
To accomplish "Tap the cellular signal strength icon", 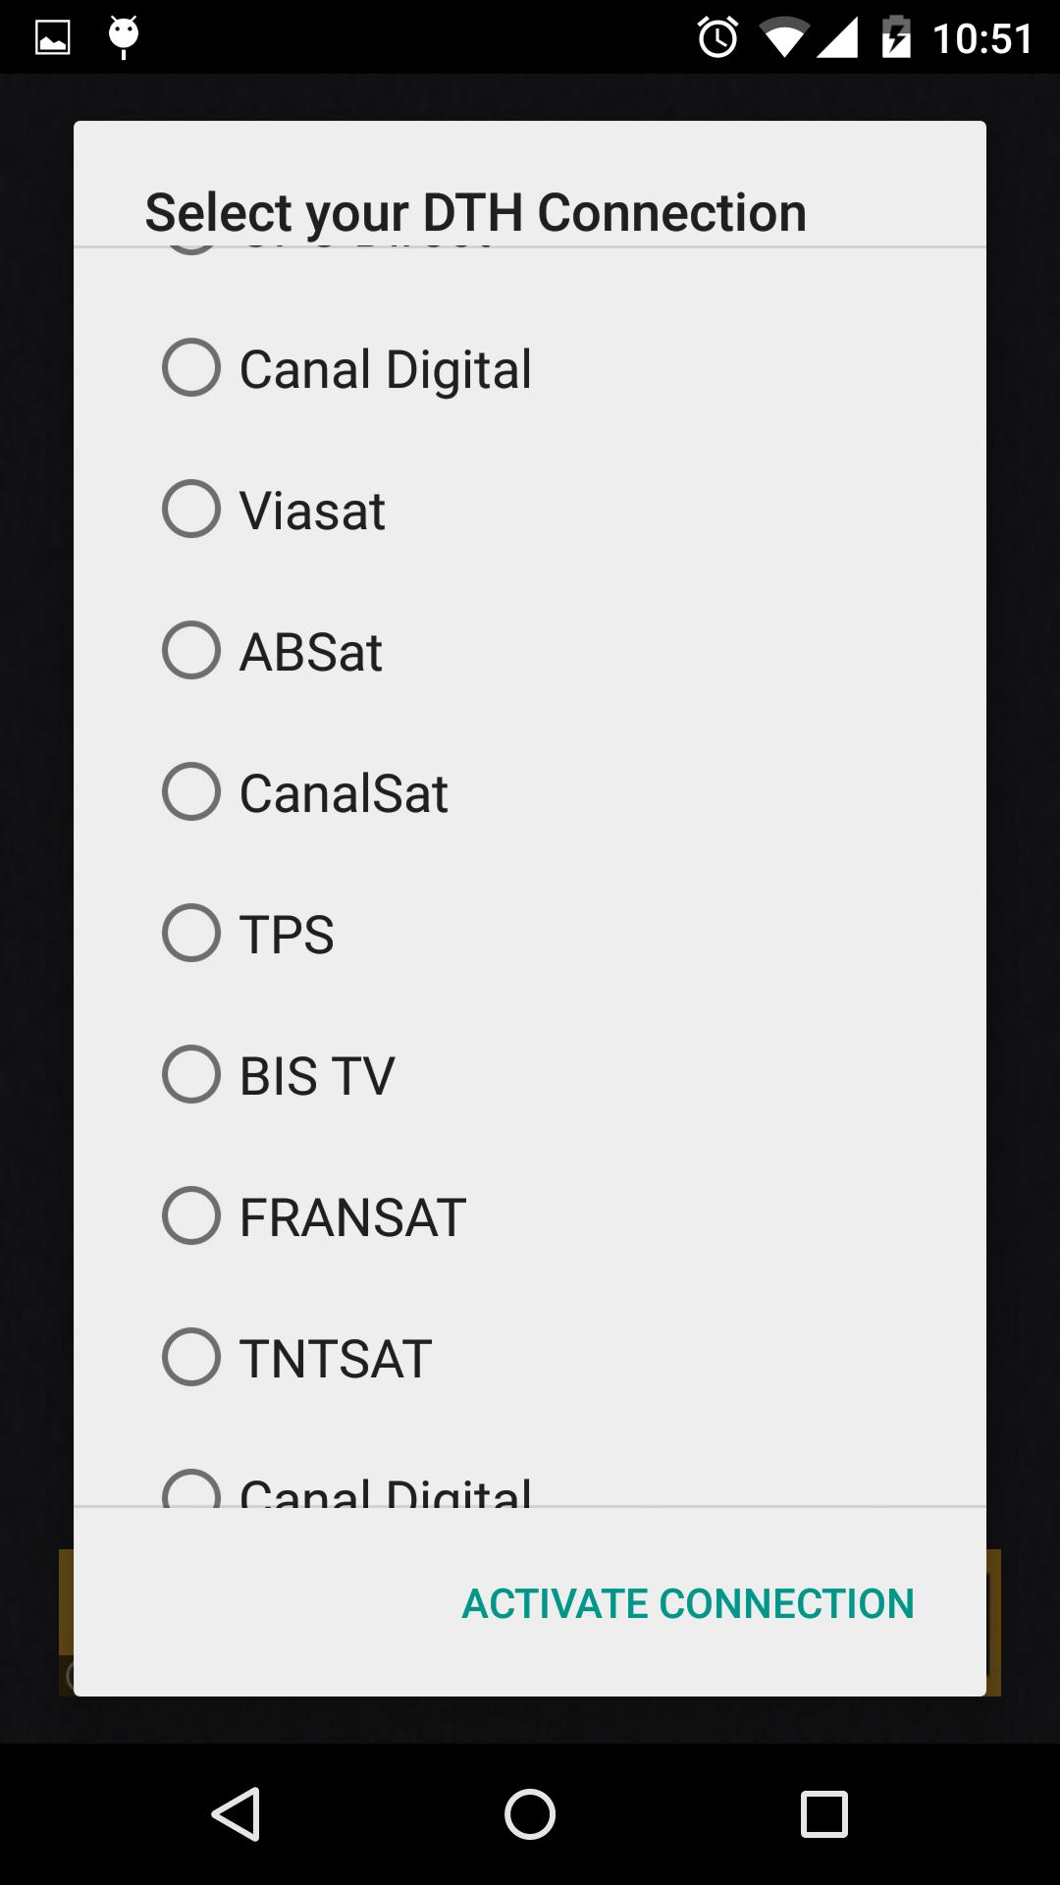I will click(837, 38).
